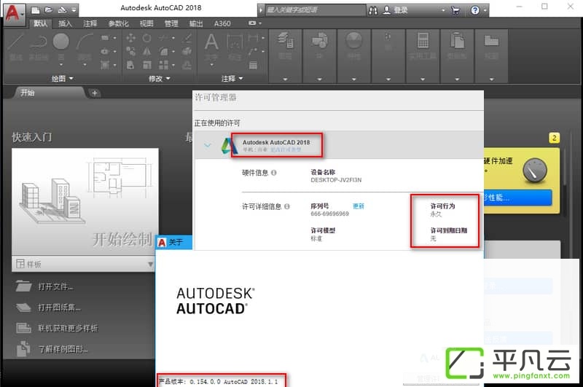Select the Rotate tool in Modify panel
This screenshot has height=387, width=583.
point(147,38)
